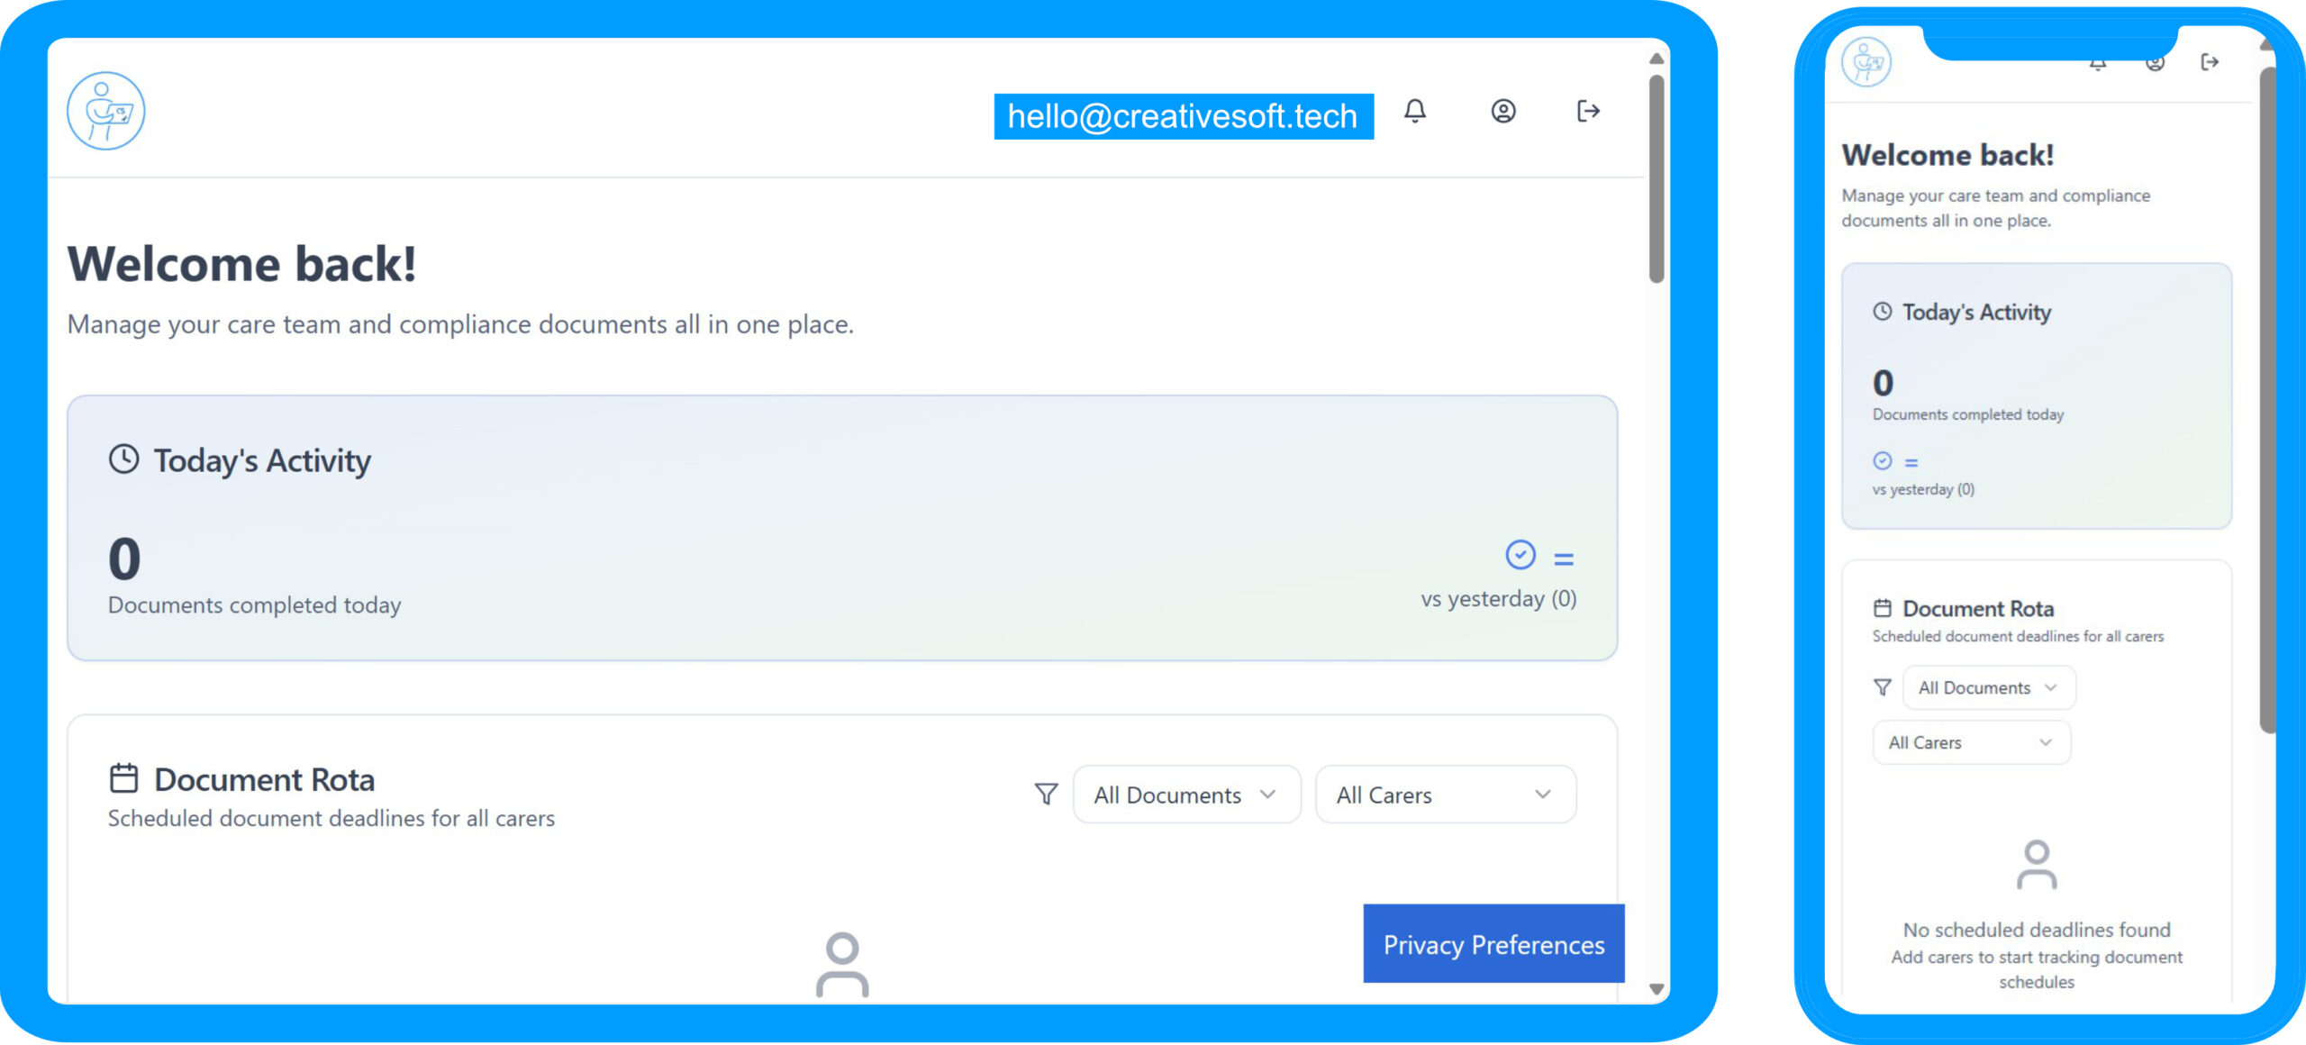The width and height of the screenshot is (2306, 1045).
Task: Open the user profile icon in the desktop header
Action: [x=1503, y=111]
